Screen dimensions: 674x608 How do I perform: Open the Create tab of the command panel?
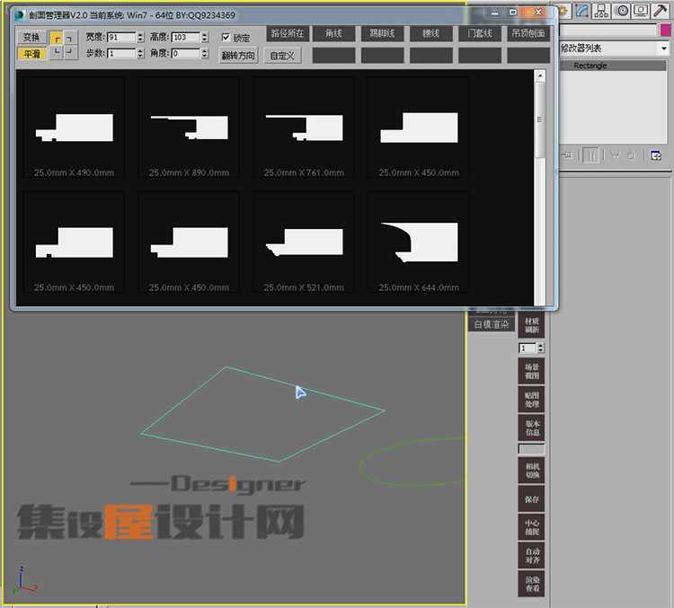[x=563, y=11]
